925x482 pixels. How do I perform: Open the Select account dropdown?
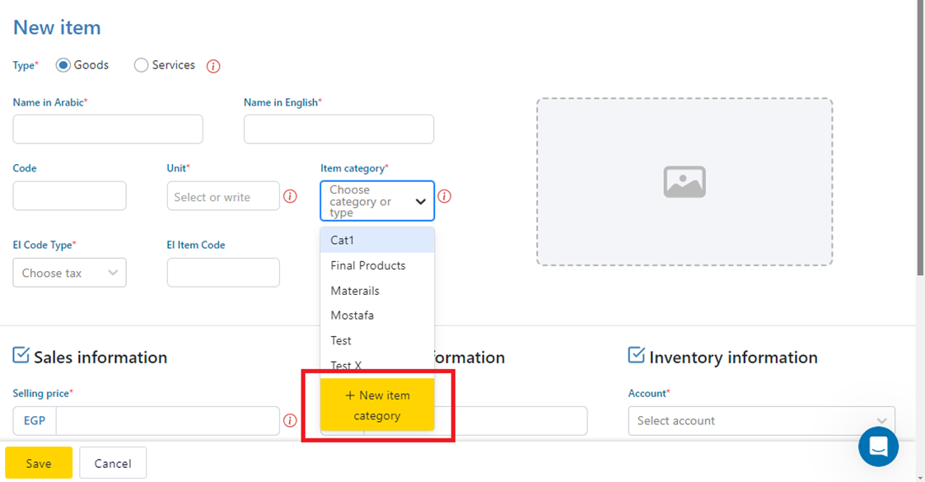click(x=761, y=421)
